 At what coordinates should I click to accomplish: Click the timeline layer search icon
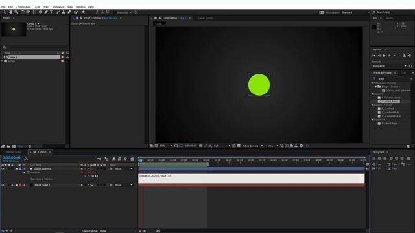pos(26,159)
